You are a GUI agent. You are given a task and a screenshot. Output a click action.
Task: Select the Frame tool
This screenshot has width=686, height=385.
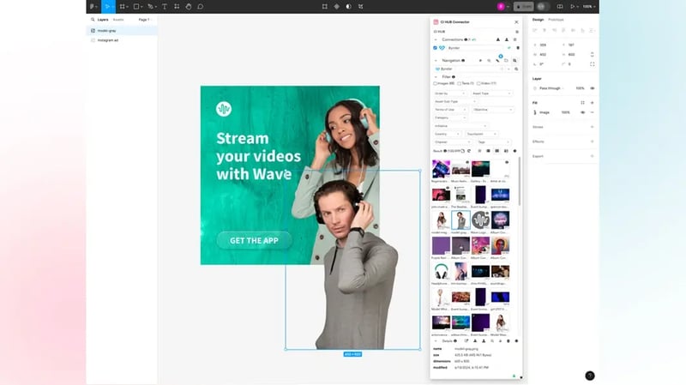(123, 7)
